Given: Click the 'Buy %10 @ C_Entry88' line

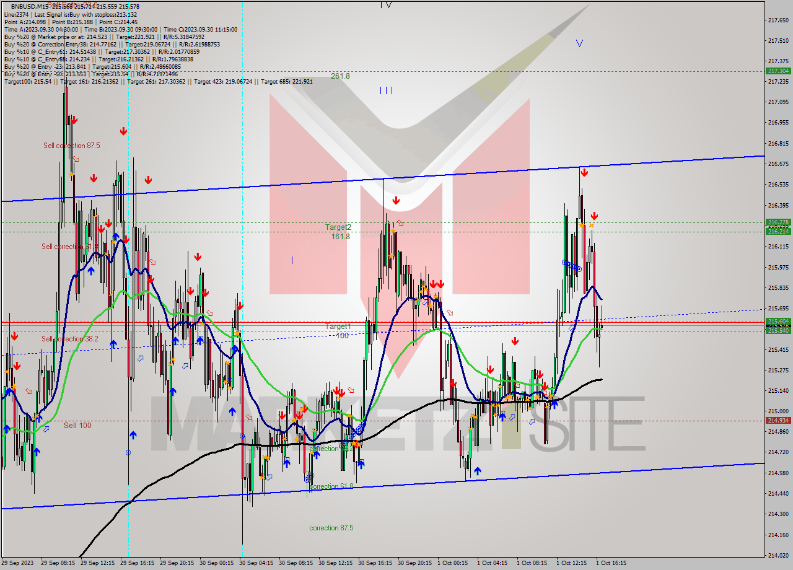Looking at the screenshot, I should pyautogui.click(x=100, y=59).
